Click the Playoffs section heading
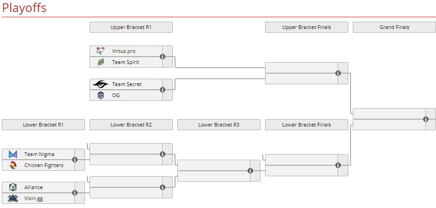 (24, 8)
